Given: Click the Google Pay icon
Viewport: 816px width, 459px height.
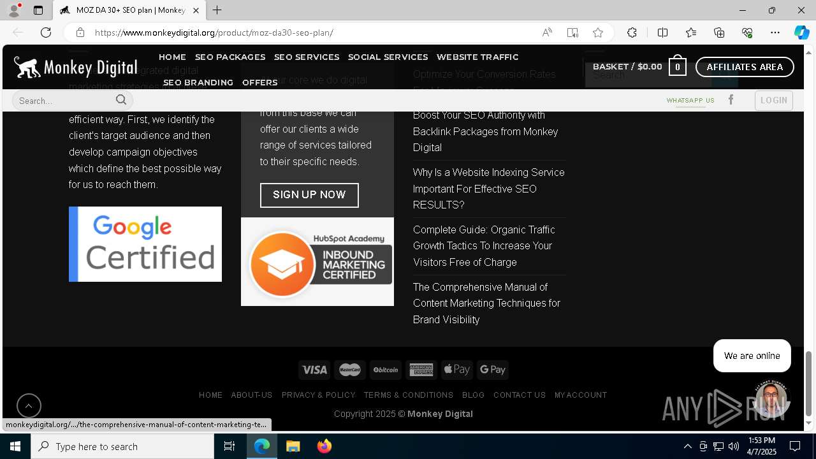Looking at the screenshot, I should pyautogui.click(x=493, y=370).
